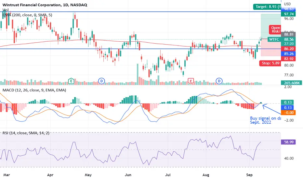Viewport: 303px width, 179px height.
Task: Click the 265.608K volume label
Action: (292, 83)
